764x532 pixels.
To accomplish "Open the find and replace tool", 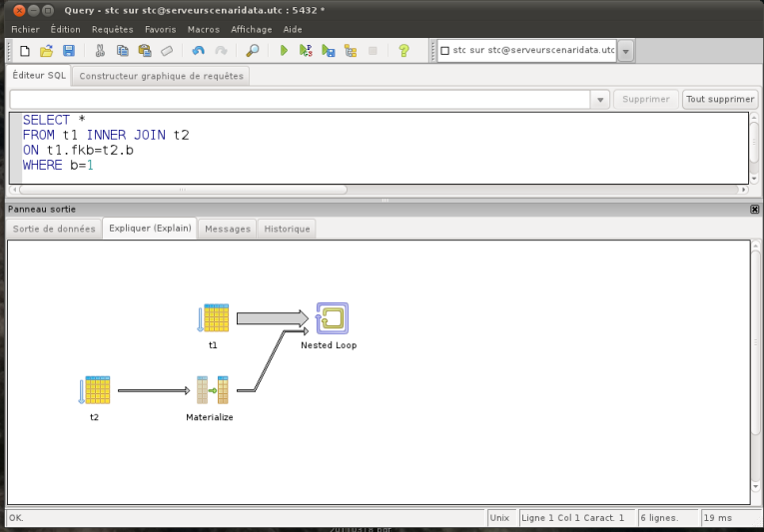I will [x=253, y=51].
